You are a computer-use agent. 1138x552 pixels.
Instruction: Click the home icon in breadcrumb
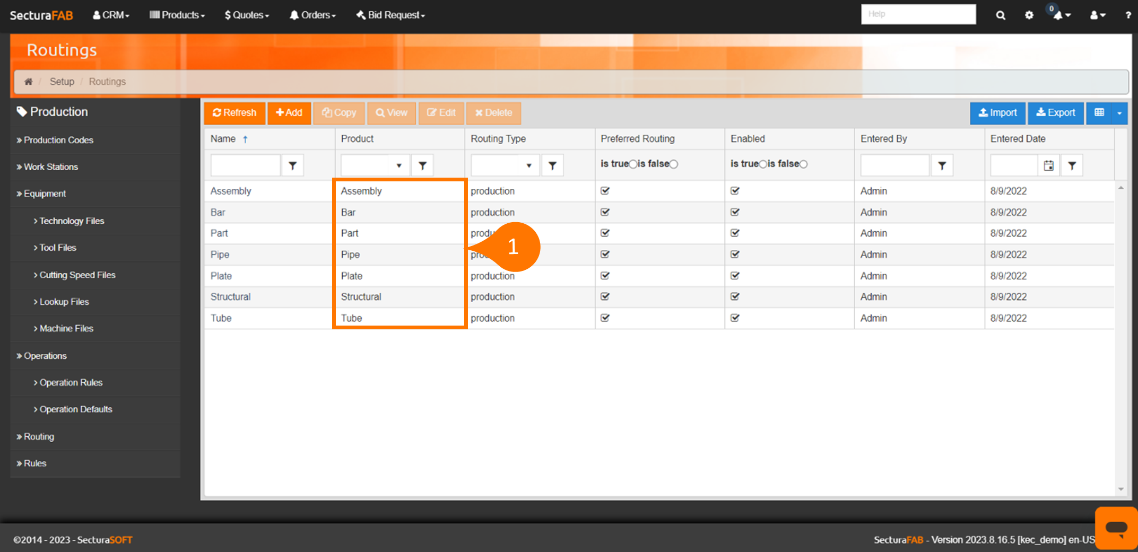pyautogui.click(x=29, y=82)
